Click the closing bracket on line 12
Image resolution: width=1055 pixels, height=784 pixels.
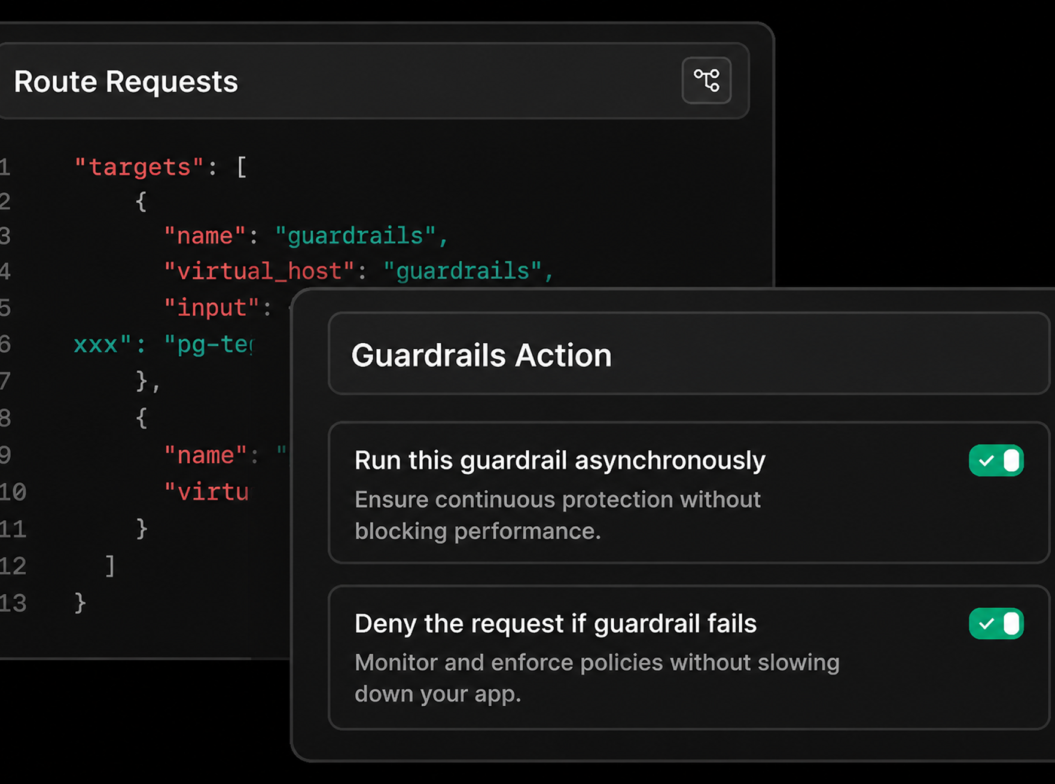pyautogui.click(x=109, y=566)
